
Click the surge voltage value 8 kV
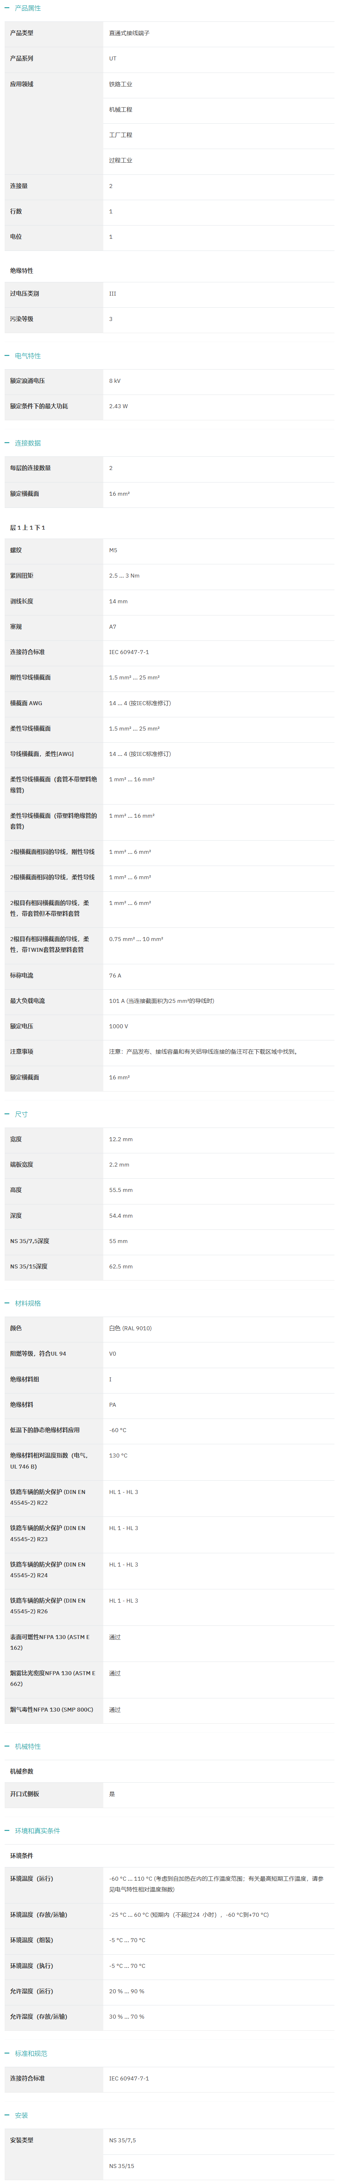pos(115,381)
